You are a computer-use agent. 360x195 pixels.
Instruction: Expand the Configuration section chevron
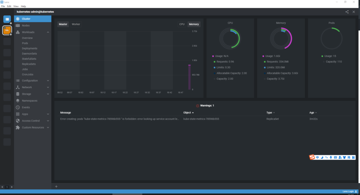(x=48, y=81)
